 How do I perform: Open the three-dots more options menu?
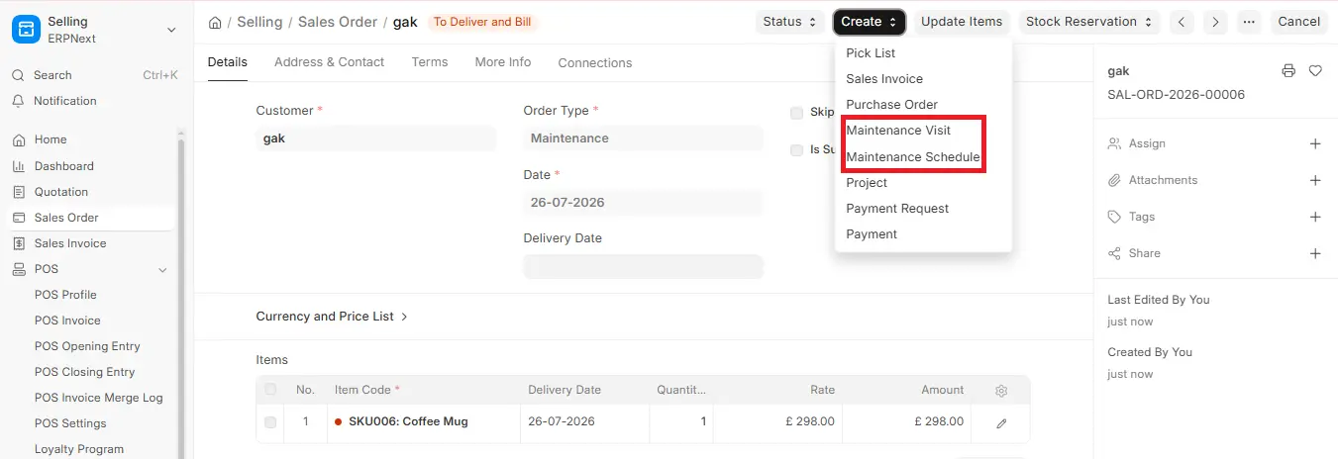tap(1249, 22)
